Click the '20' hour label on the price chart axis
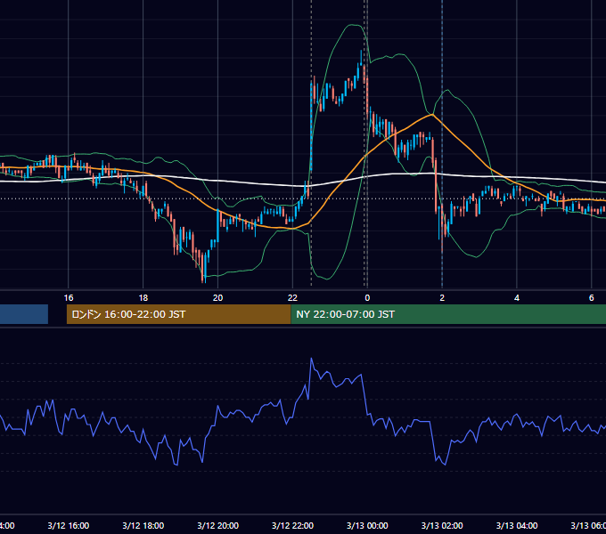Image resolution: width=606 pixels, height=534 pixels. (218, 298)
